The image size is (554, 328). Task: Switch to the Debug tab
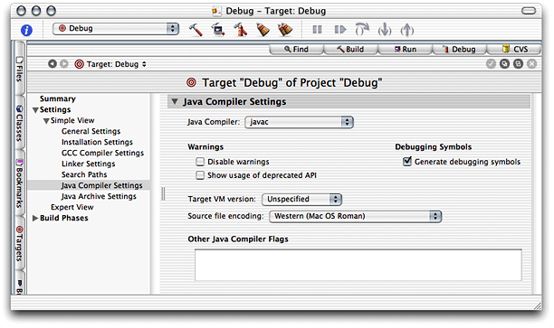tap(459, 50)
